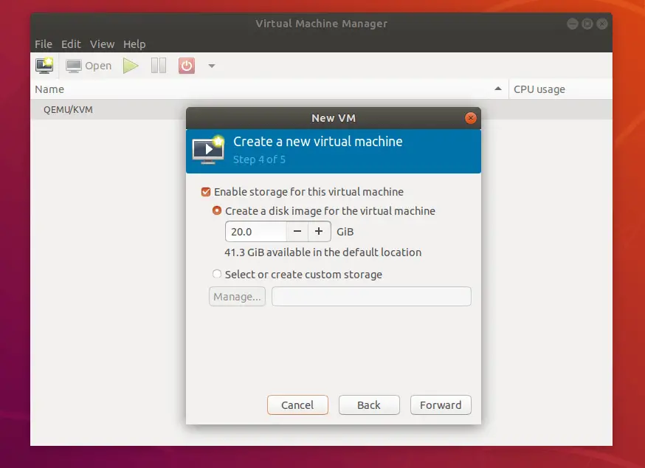Click the green Run play icon
The image size is (645, 468).
click(x=131, y=66)
